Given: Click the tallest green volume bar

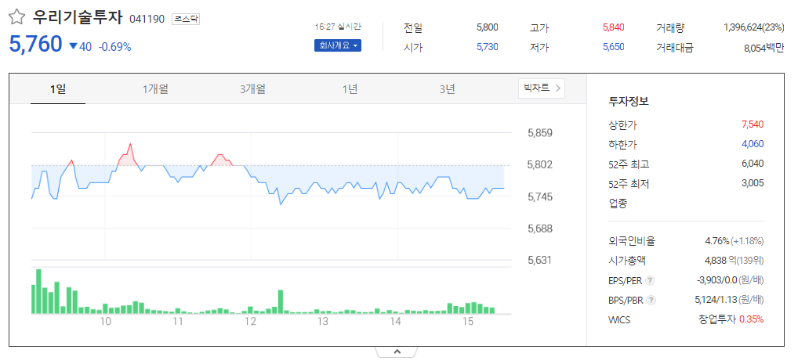Looking at the screenshot, I should click(x=38, y=290).
